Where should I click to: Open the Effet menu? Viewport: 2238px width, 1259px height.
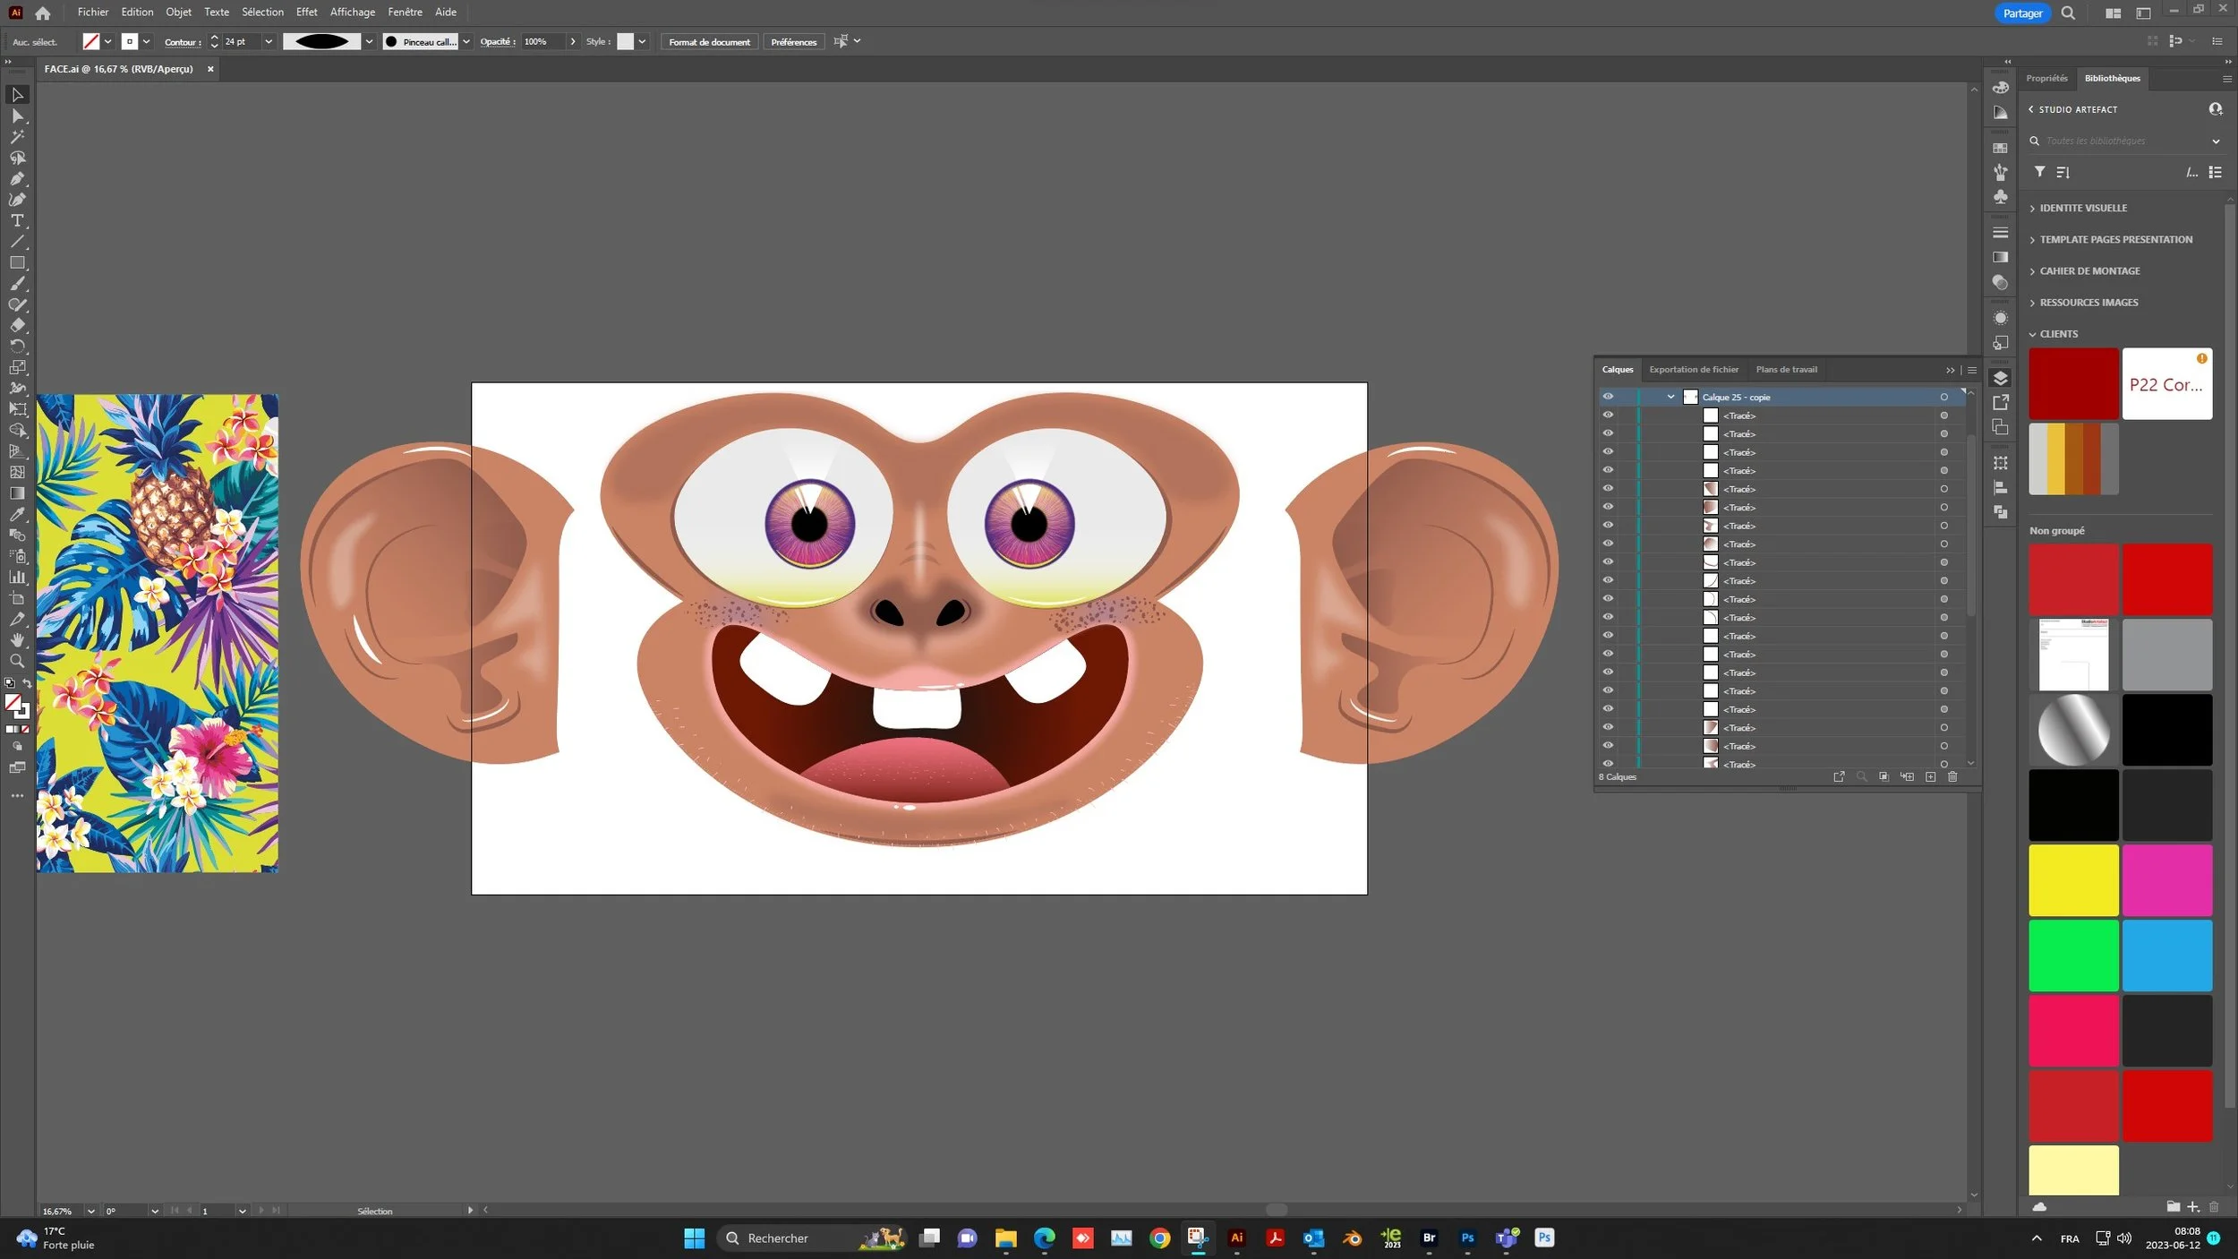point(306,12)
